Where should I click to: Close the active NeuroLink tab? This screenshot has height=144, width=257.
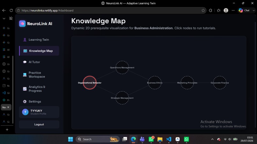point(8,107)
